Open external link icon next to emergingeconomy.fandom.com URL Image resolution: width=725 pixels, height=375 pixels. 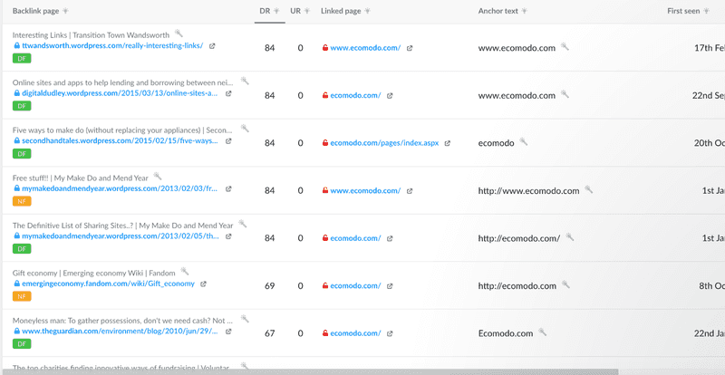coord(203,284)
